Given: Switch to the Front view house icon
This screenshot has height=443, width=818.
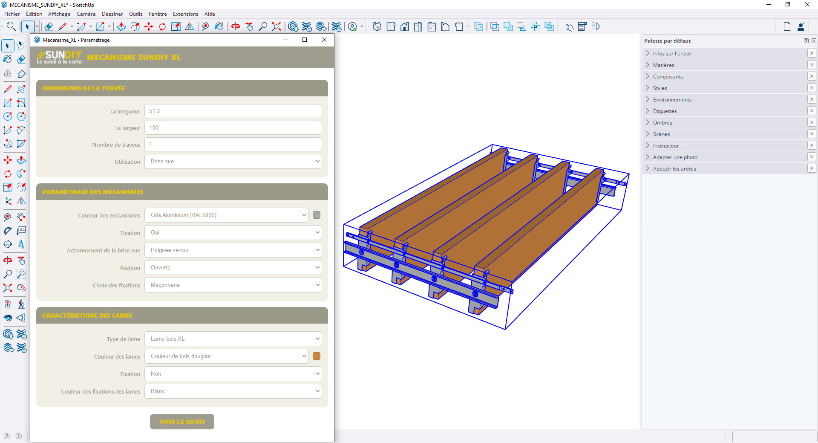Looking at the screenshot, I should pyautogui.click(x=404, y=27).
